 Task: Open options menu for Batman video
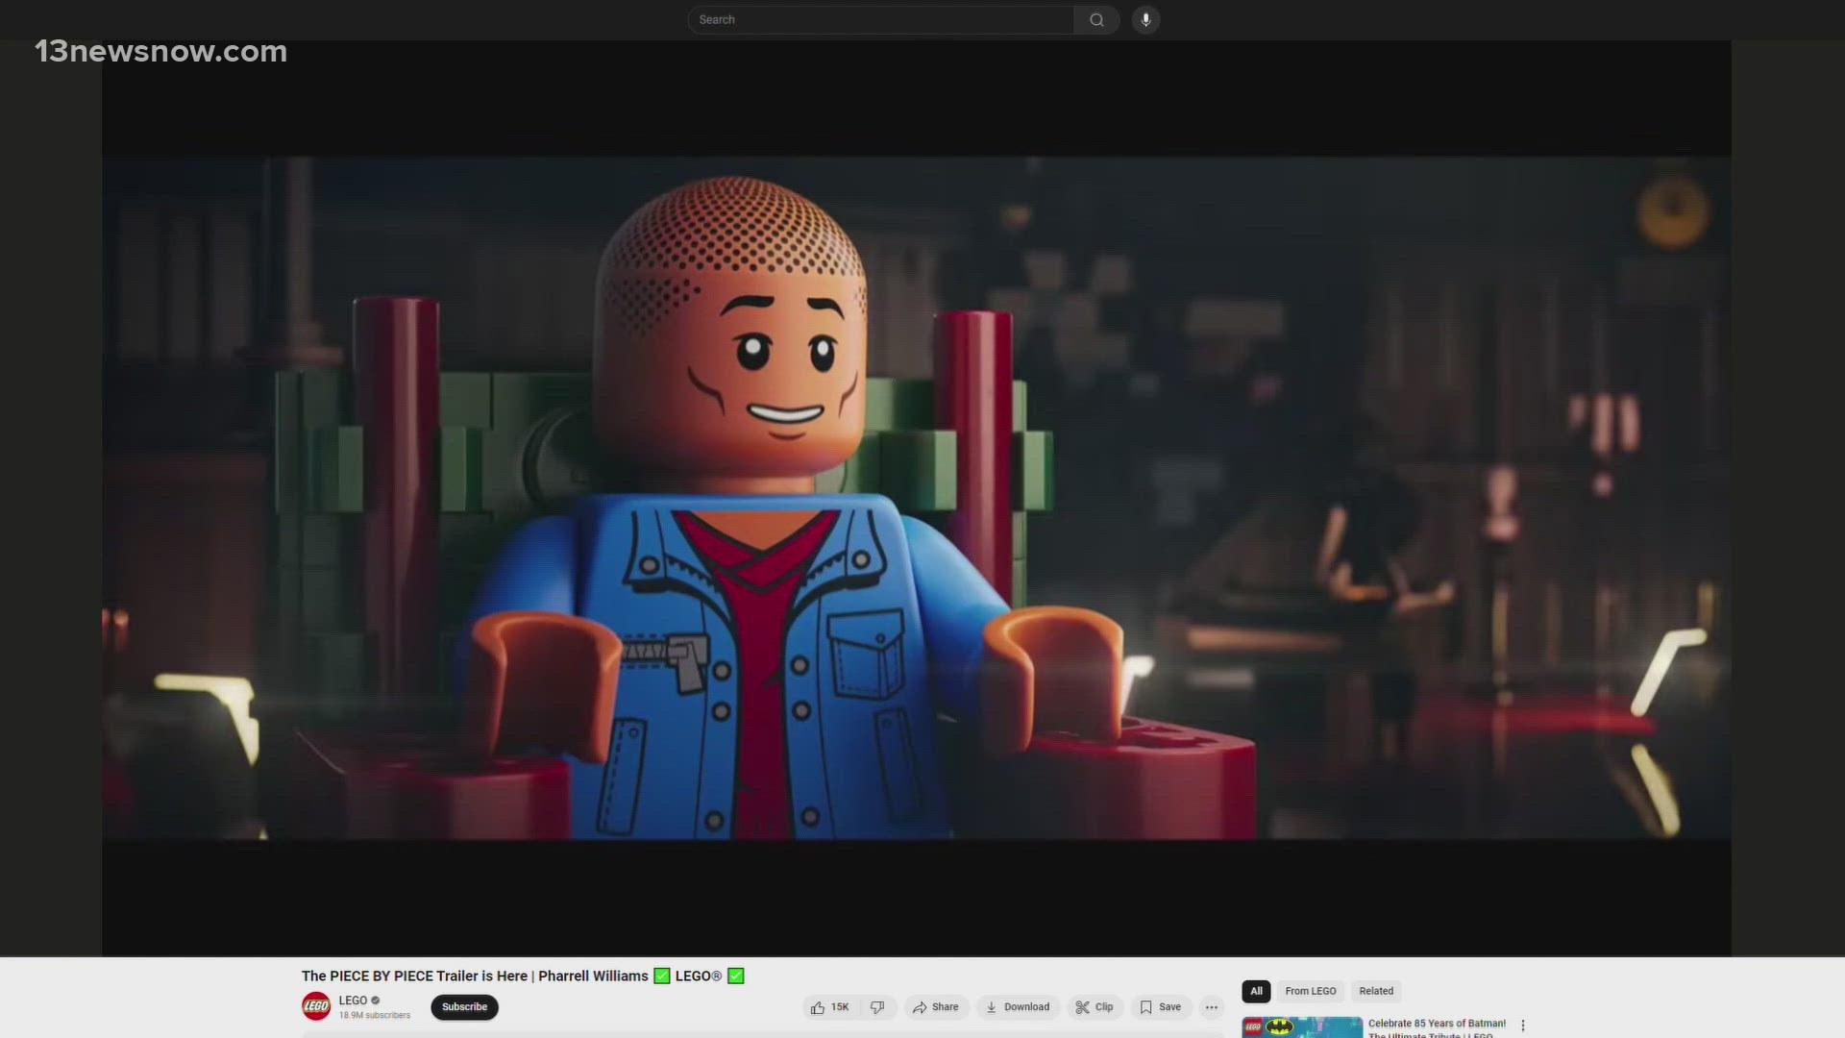click(x=1523, y=1026)
